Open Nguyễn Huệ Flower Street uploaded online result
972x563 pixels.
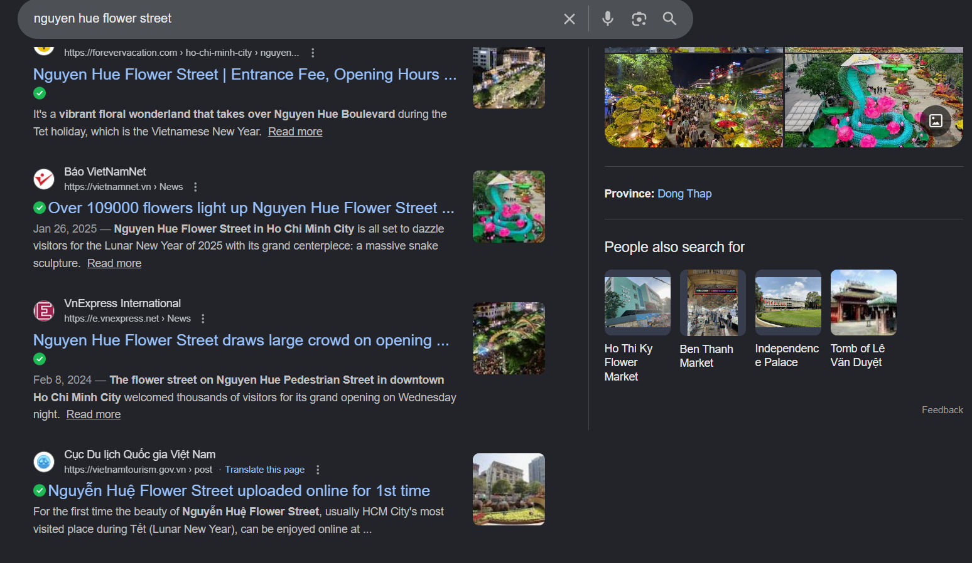tap(239, 491)
